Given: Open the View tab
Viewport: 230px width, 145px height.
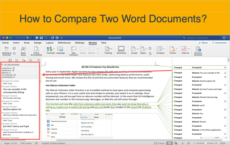Looking at the screenshot, I should [104, 43].
